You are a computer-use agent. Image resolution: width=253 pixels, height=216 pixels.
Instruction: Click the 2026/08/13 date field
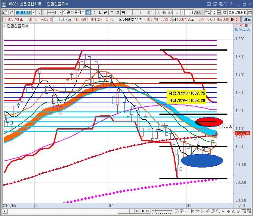click(x=238, y=12)
